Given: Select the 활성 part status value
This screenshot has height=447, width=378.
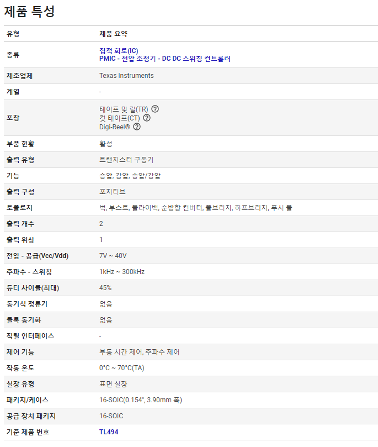Looking at the screenshot, I should [105, 144].
